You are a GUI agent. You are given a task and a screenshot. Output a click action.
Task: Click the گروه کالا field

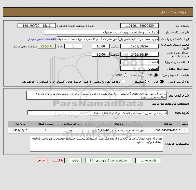tap(97, 113)
